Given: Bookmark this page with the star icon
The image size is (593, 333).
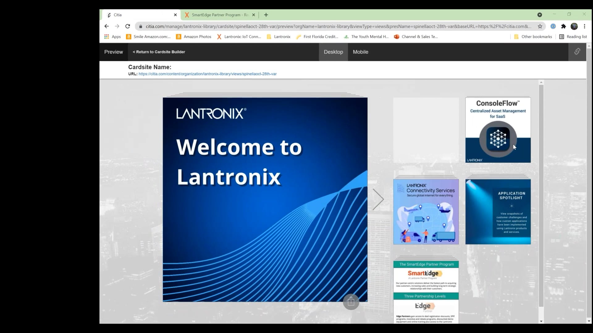Looking at the screenshot, I should point(540,26).
